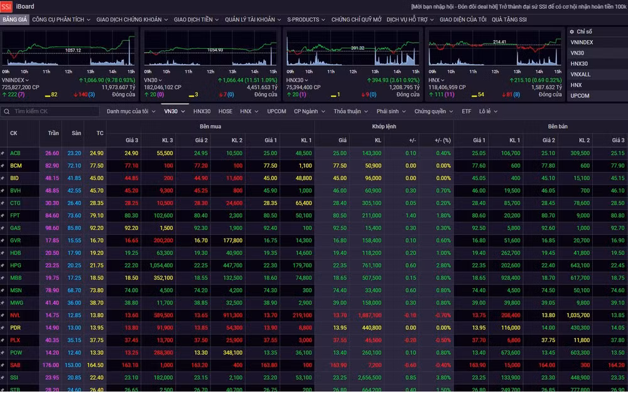
Task: Open the Giao diện của tôi menu item
Action: [463, 19]
